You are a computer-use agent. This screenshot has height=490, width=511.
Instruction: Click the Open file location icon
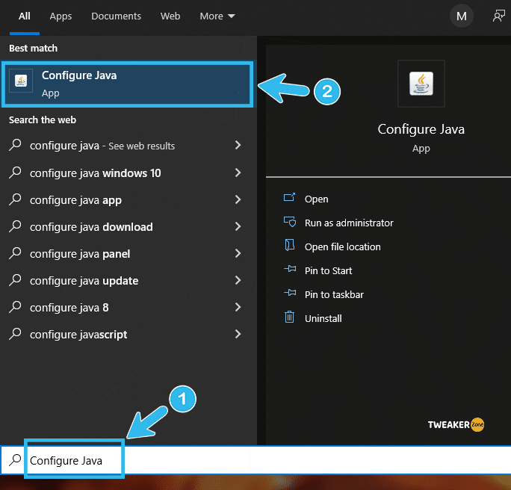(x=290, y=245)
